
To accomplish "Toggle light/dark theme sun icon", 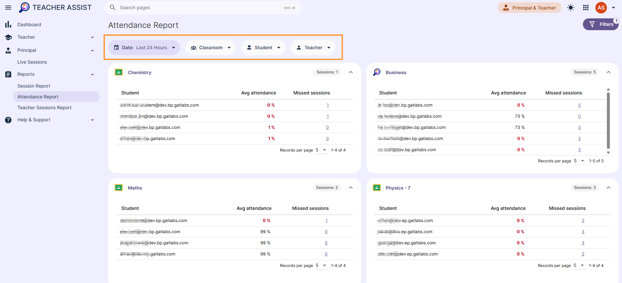I will click(571, 8).
